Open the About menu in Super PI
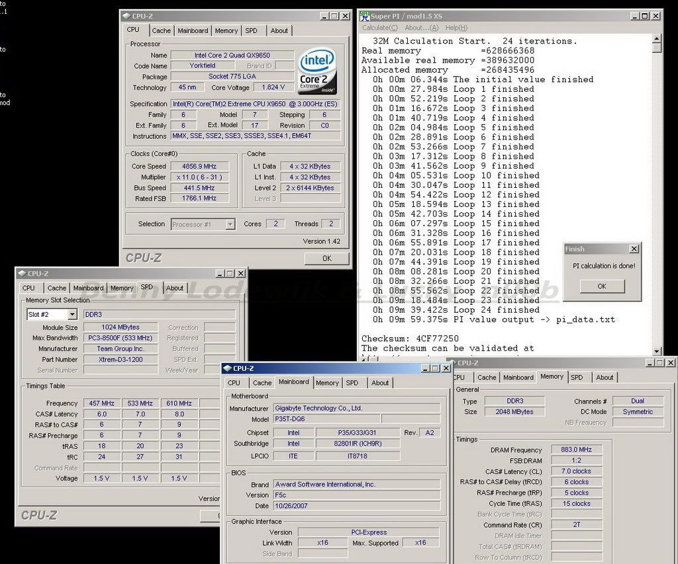 pyautogui.click(x=422, y=28)
